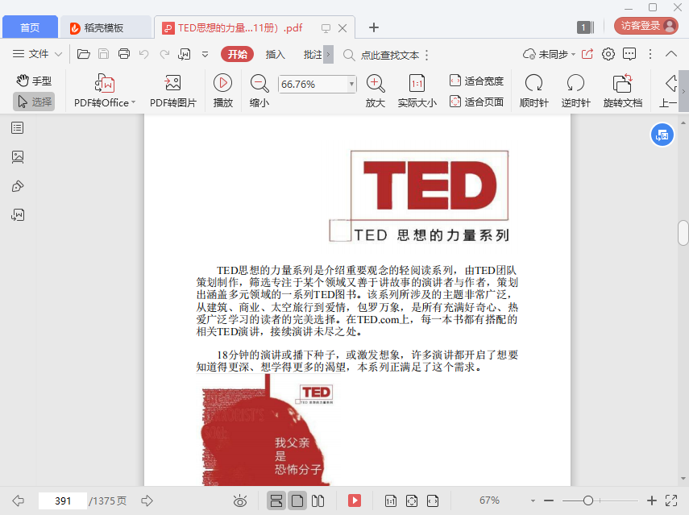
Task: Open the outline/bookmark panel in sidebar
Action: (18, 128)
